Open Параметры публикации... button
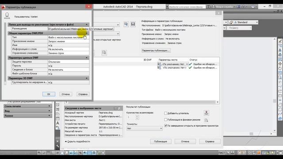The image size is (283, 159). point(156,50)
